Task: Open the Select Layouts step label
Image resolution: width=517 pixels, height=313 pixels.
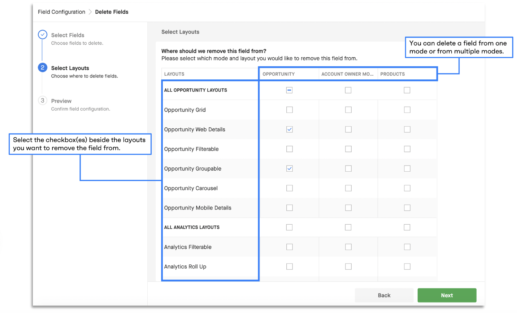Action: tap(70, 68)
